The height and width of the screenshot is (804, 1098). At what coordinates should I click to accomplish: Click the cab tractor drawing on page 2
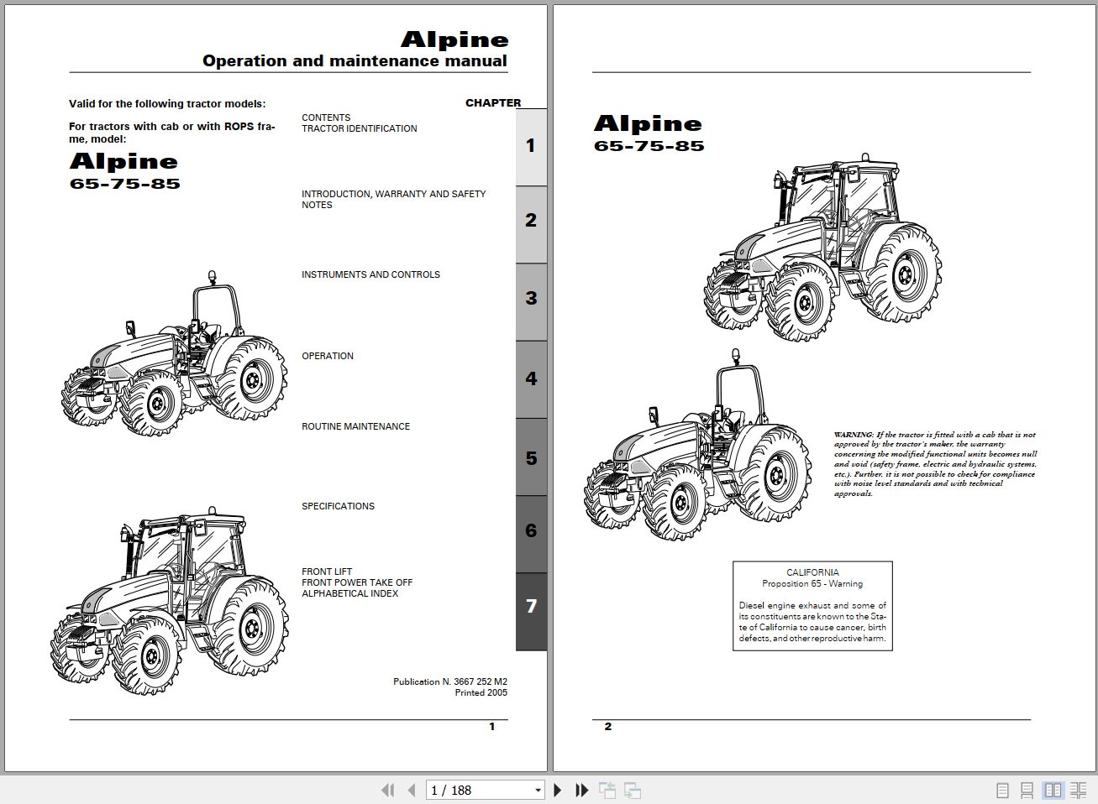pyautogui.click(x=822, y=249)
